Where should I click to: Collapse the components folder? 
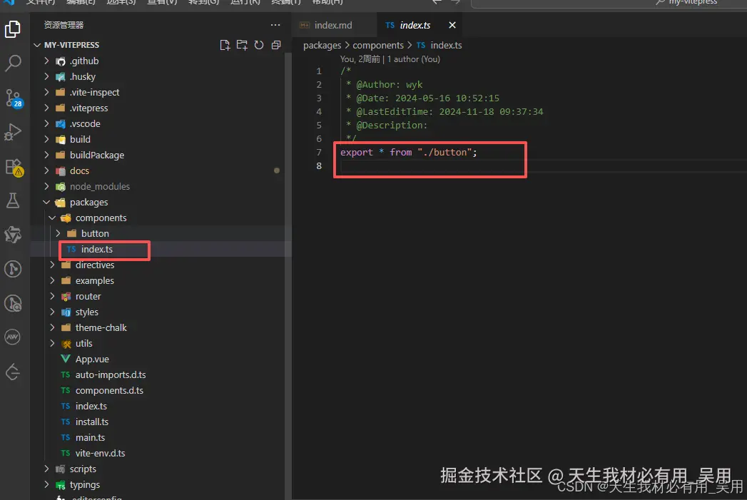pyautogui.click(x=51, y=218)
